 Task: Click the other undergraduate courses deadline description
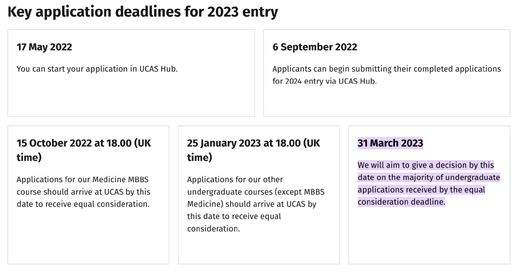256,204
